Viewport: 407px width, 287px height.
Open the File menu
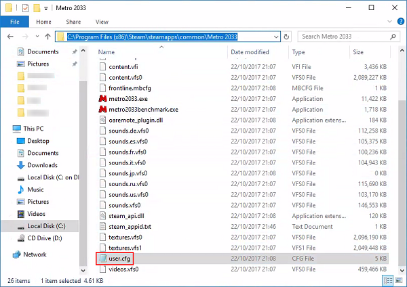click(14, 22)
